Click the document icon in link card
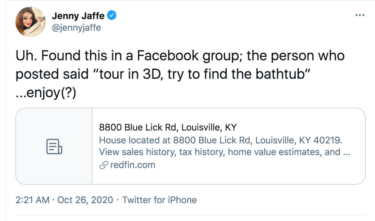The image size is (375, 221). 54,146
